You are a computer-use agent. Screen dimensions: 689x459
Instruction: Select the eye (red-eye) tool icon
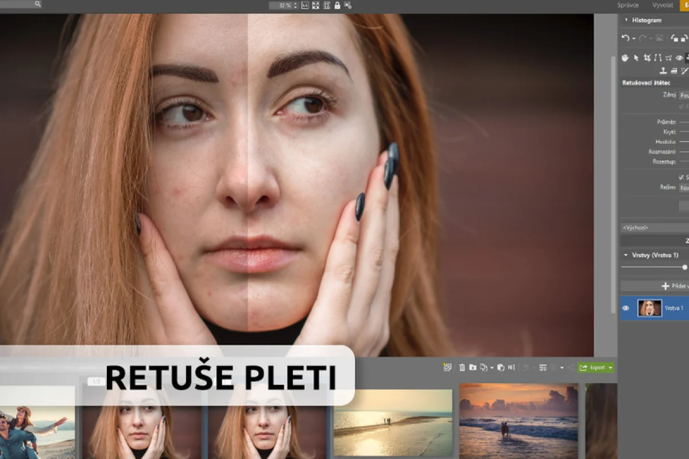(679, 58)
